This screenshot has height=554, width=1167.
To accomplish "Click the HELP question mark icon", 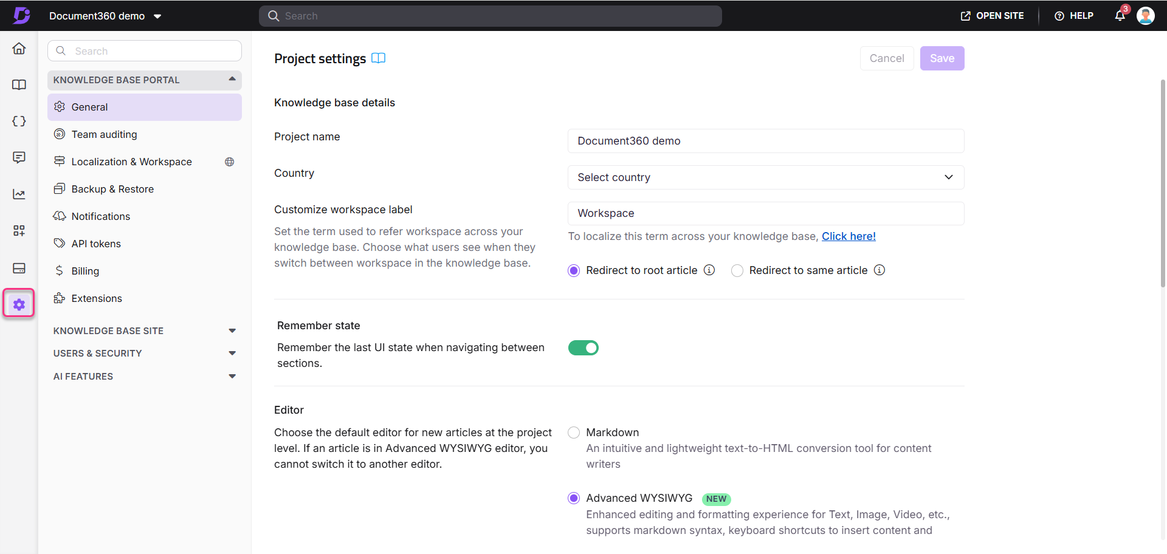I will 1059,16.
